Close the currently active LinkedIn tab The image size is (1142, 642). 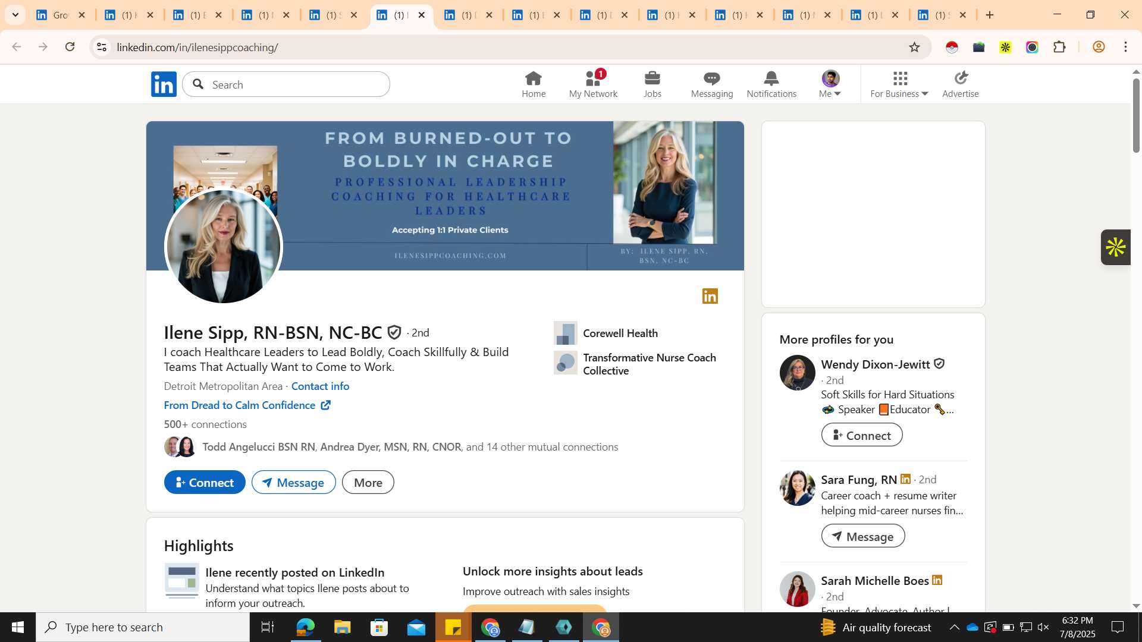422,15
